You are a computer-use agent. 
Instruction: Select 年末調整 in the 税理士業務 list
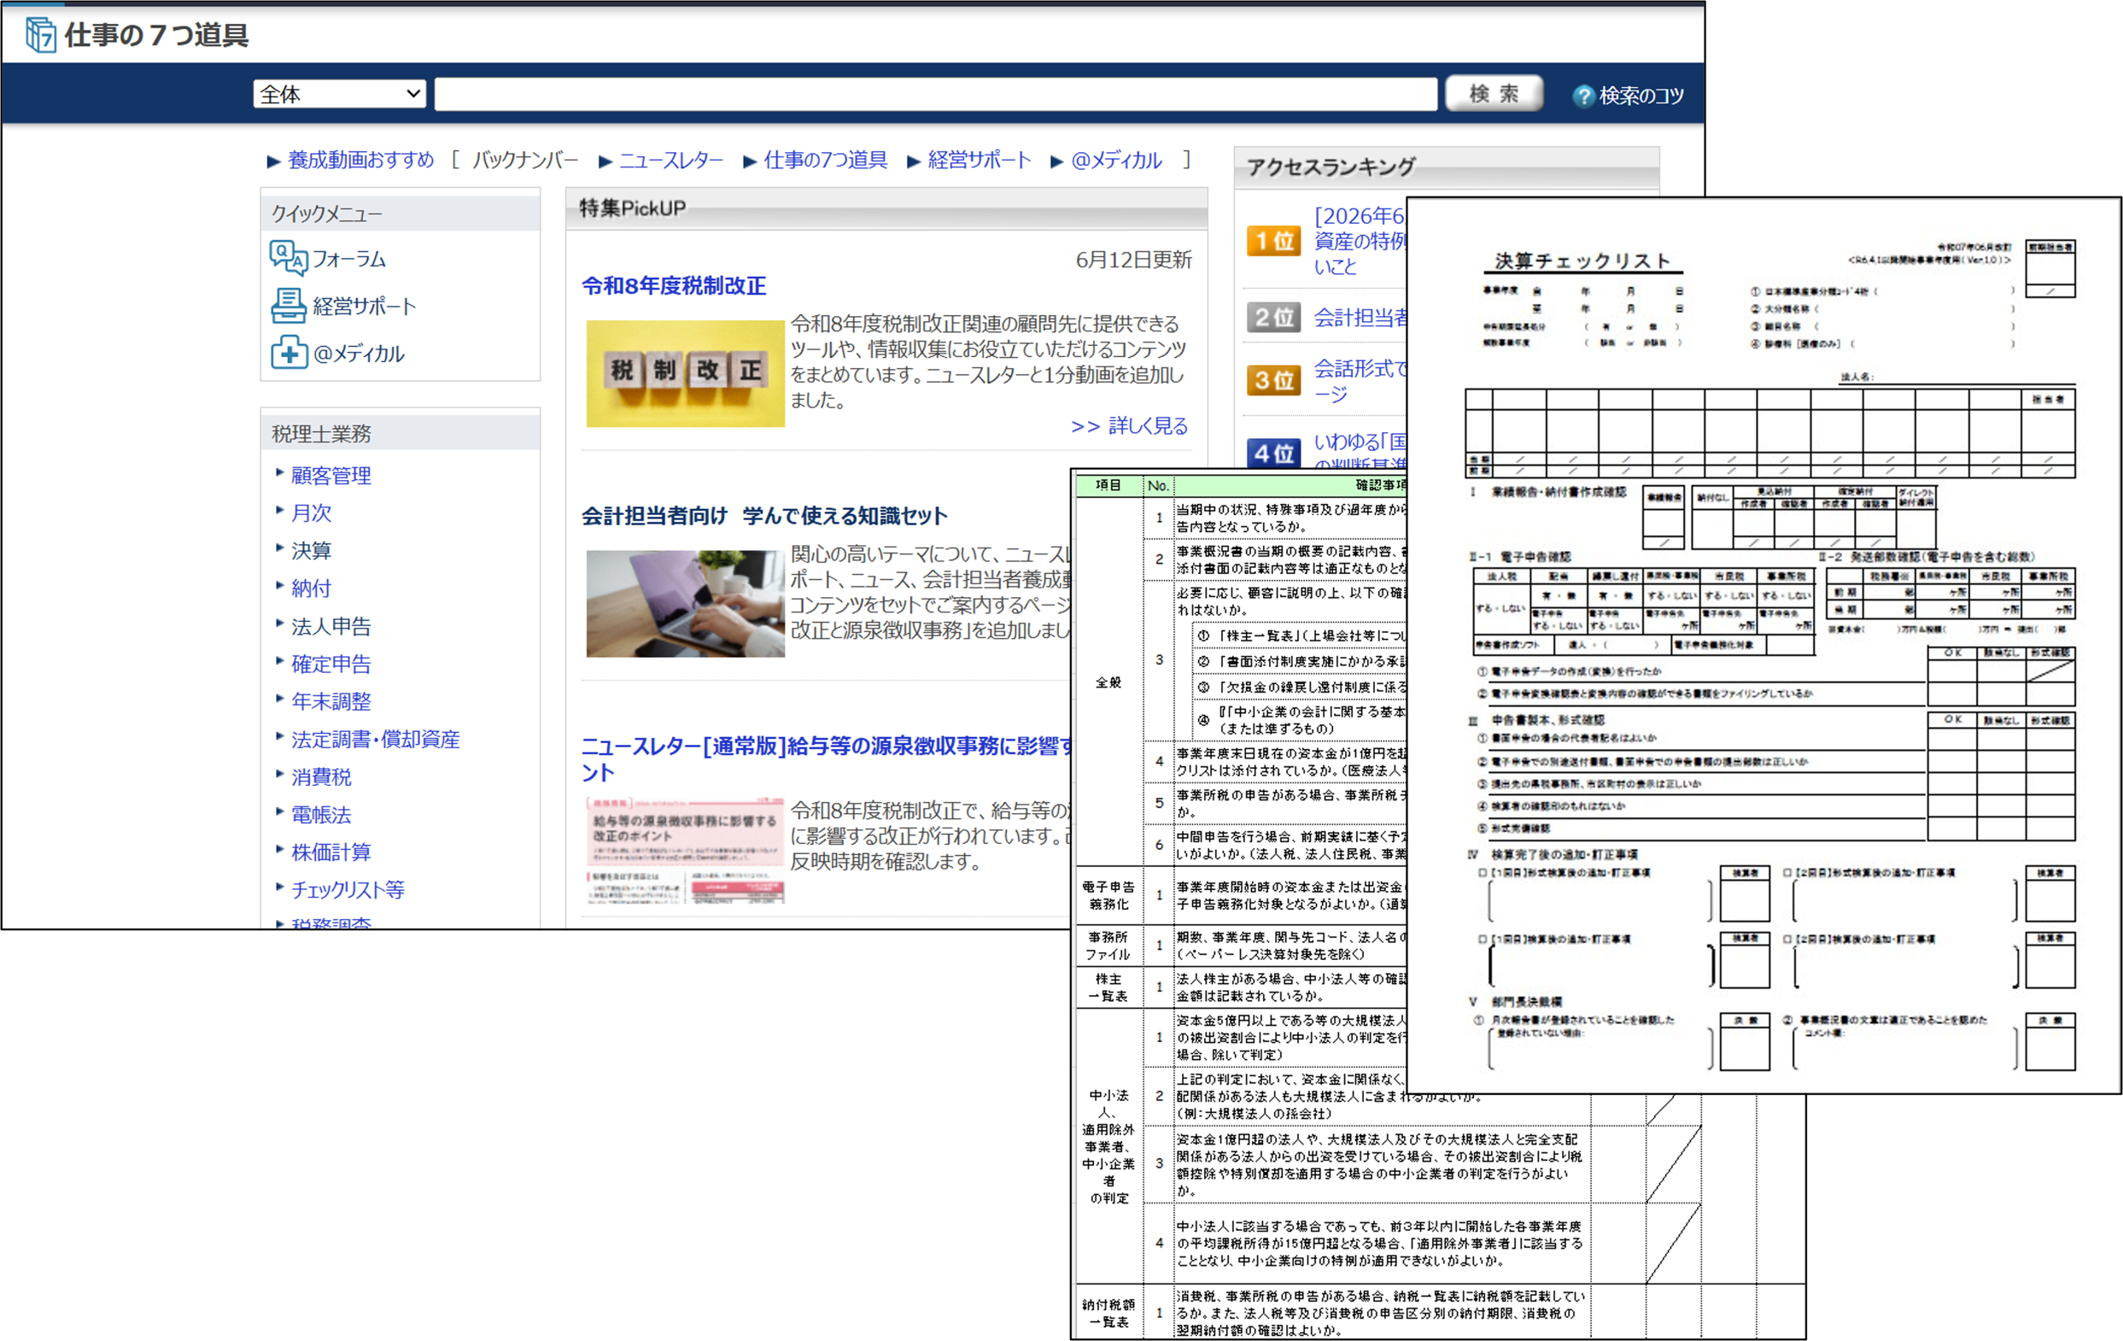coord(331,702)
